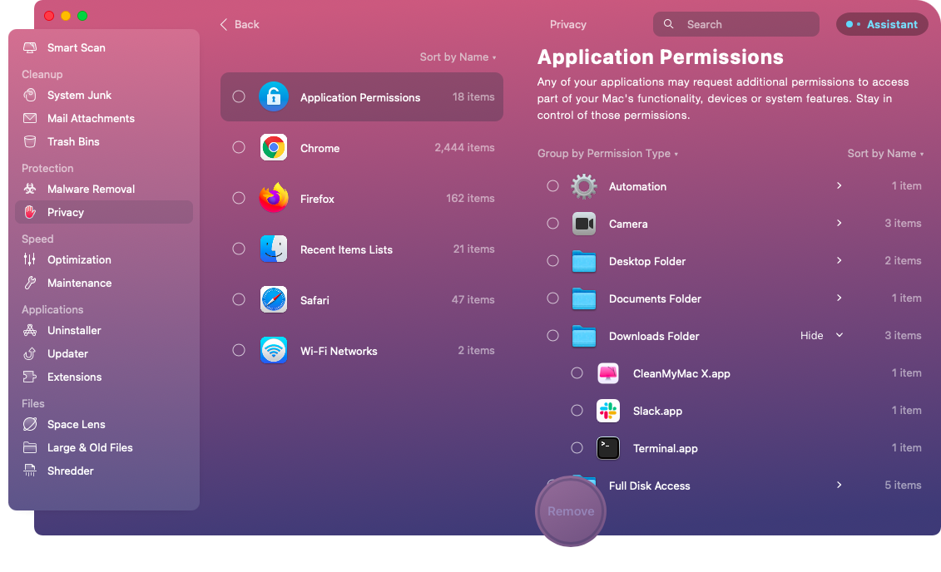Screen dimensions: 941x572
Task: Click the Uninstaller icon in sidebar
Action: coord(29,330)
